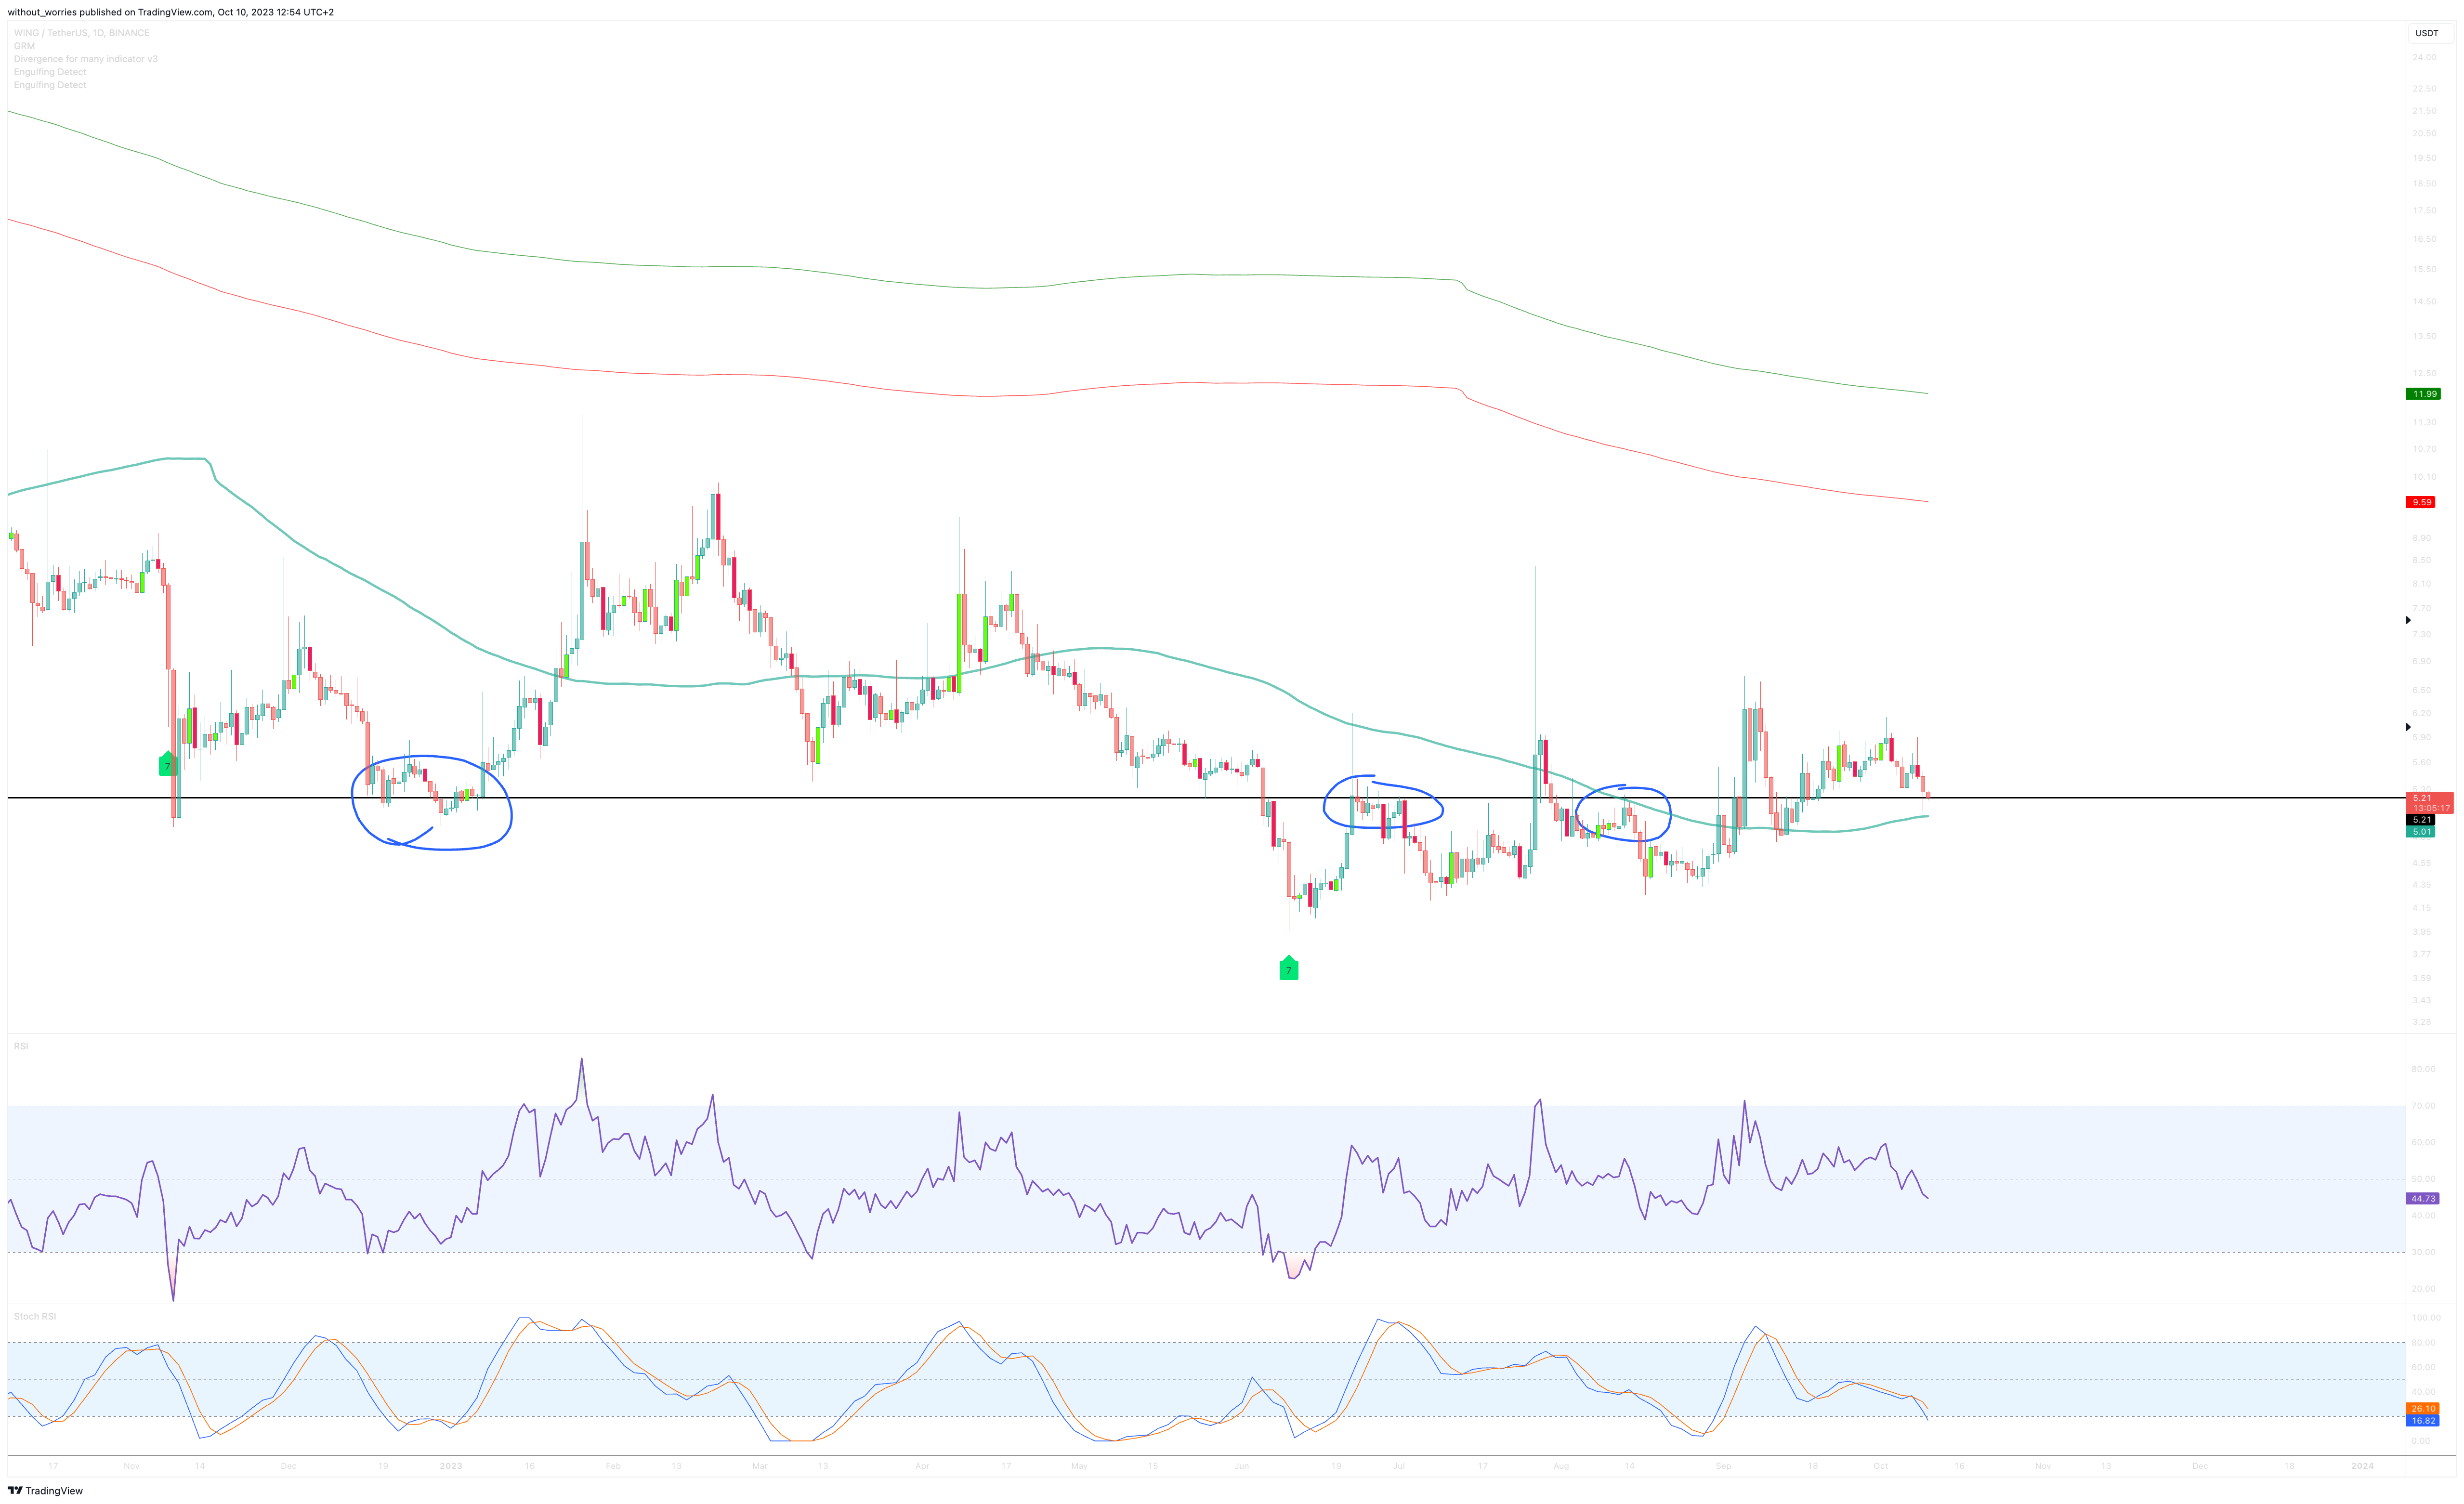The width and height of the screenshot is (2464, 1504).
Task: Click the purple 44.73 RSI value tag
Action: pyautogui.click(x=2423, y=1198)
